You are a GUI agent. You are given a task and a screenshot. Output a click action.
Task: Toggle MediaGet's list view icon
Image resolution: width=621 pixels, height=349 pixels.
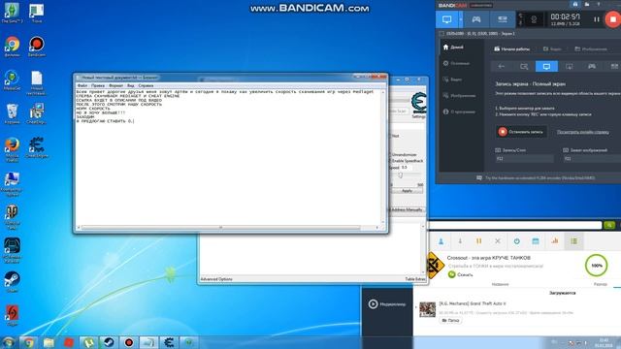click(x=573, y=241)
